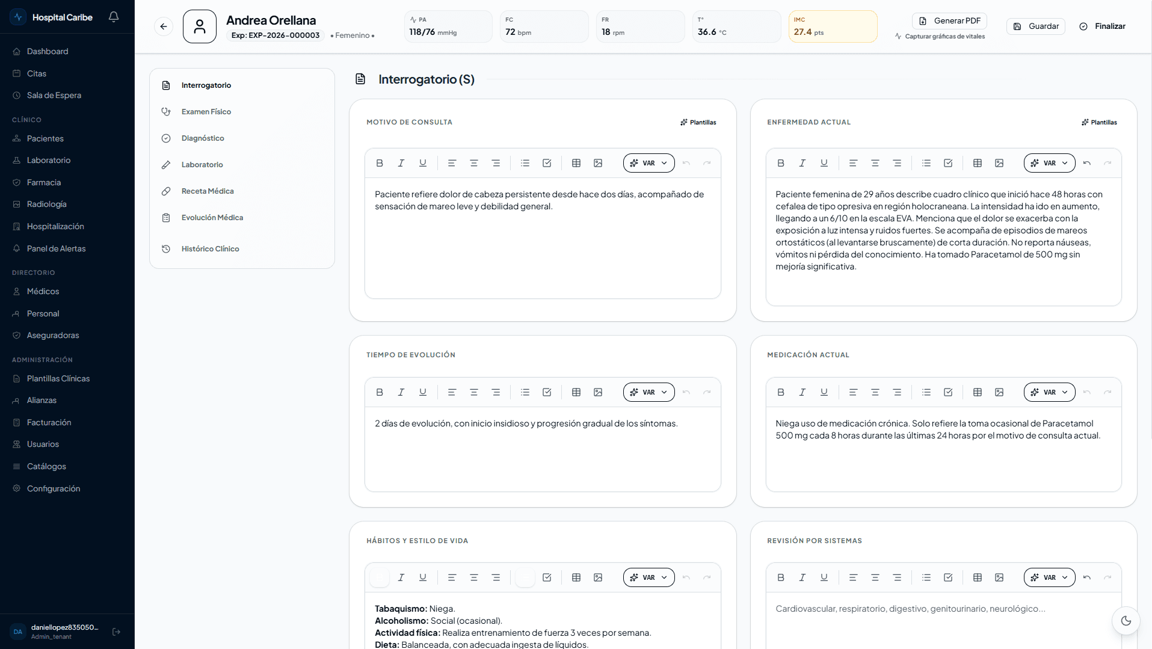Align right in Motivo de Consulta editor
The height and width of the screenshot is (649, 1152).
tap(496, 163)
